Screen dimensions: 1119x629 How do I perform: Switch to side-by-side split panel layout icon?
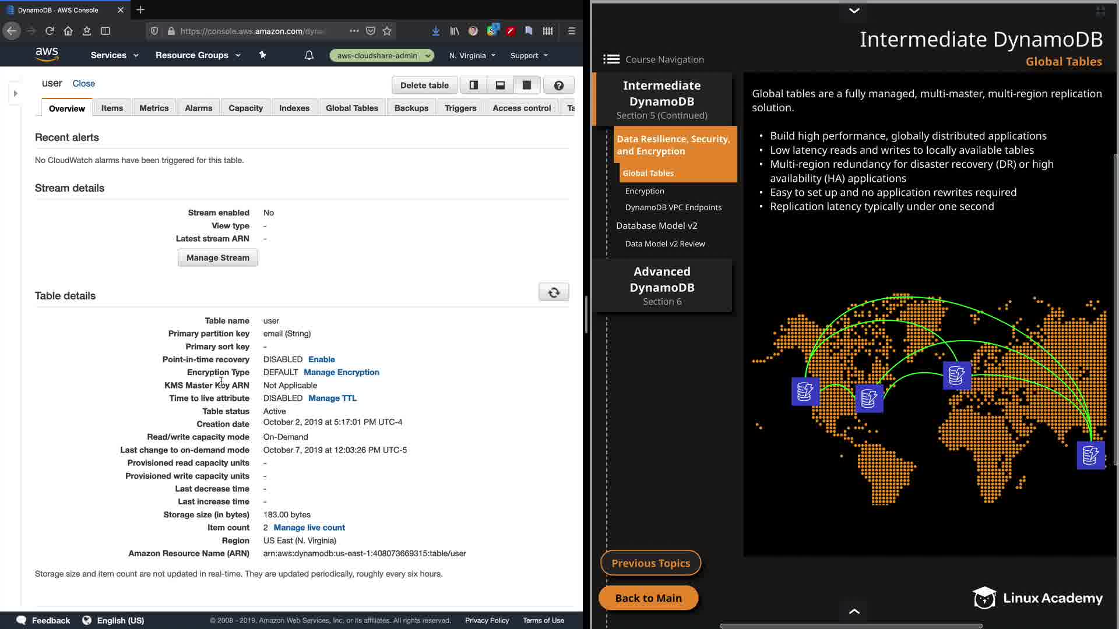point(474,85)
